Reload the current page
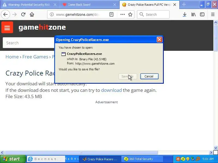The height and width of the screenshot is (163, 218). coord(23,14)
